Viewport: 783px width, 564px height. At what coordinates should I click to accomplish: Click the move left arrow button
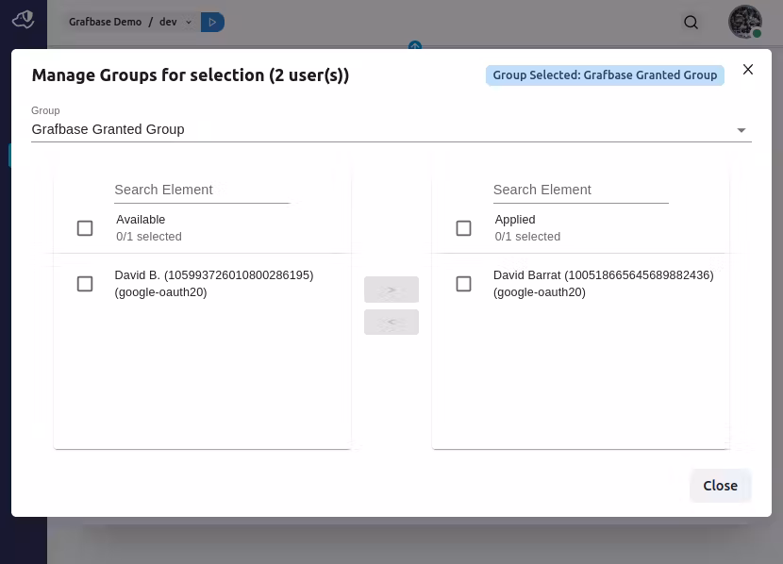coord(391,322)
